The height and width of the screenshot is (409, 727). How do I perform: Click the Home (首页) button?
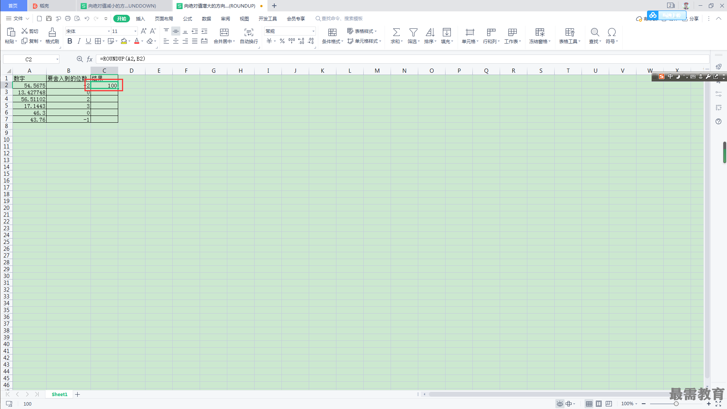coord(13,6)
